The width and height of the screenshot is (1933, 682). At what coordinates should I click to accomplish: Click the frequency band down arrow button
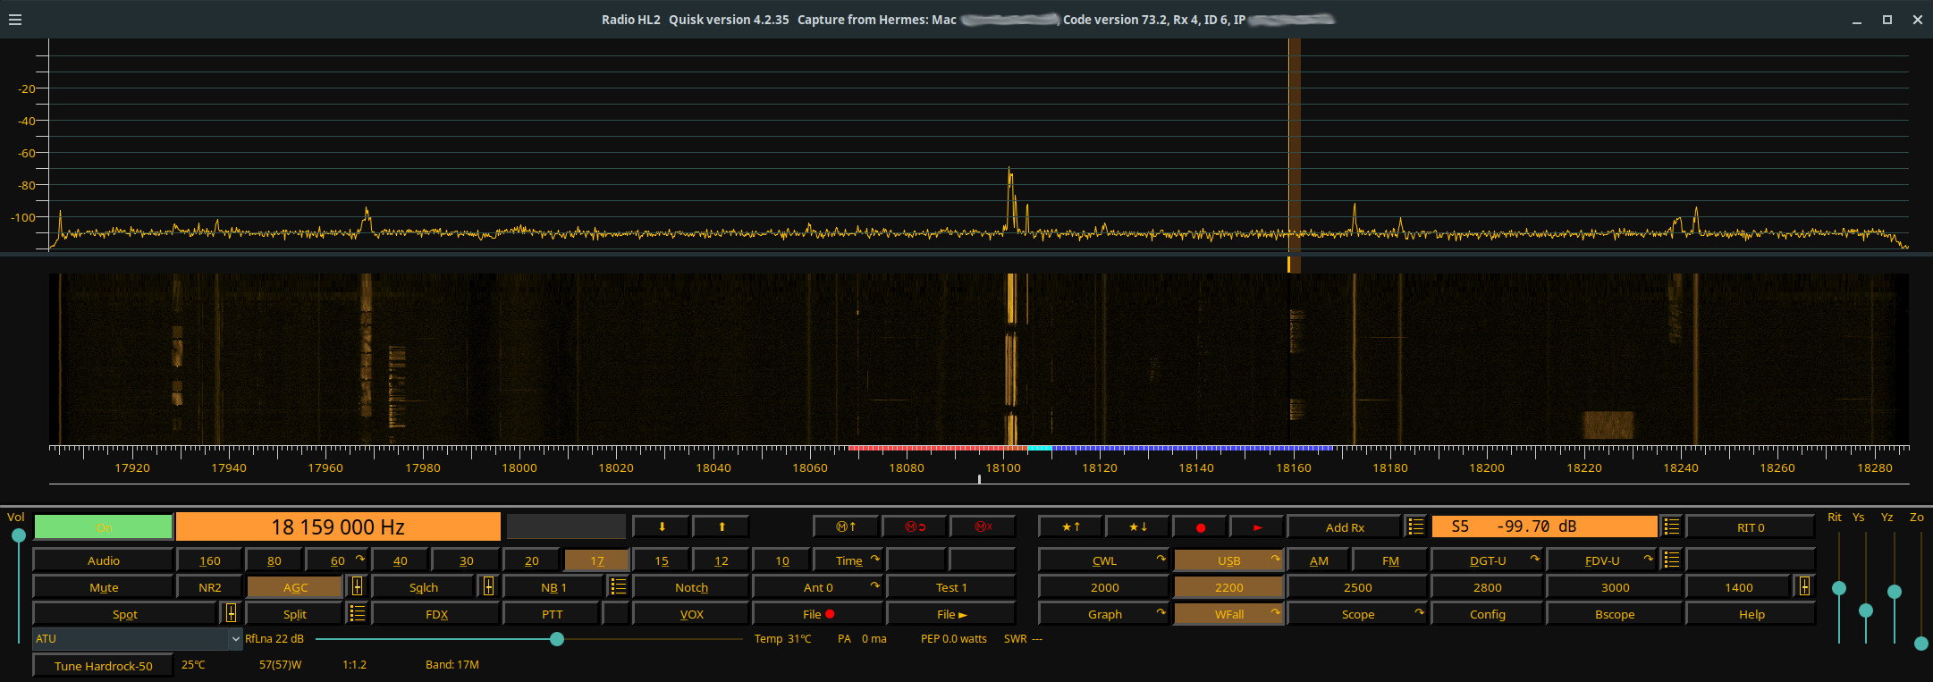(662, 526)
